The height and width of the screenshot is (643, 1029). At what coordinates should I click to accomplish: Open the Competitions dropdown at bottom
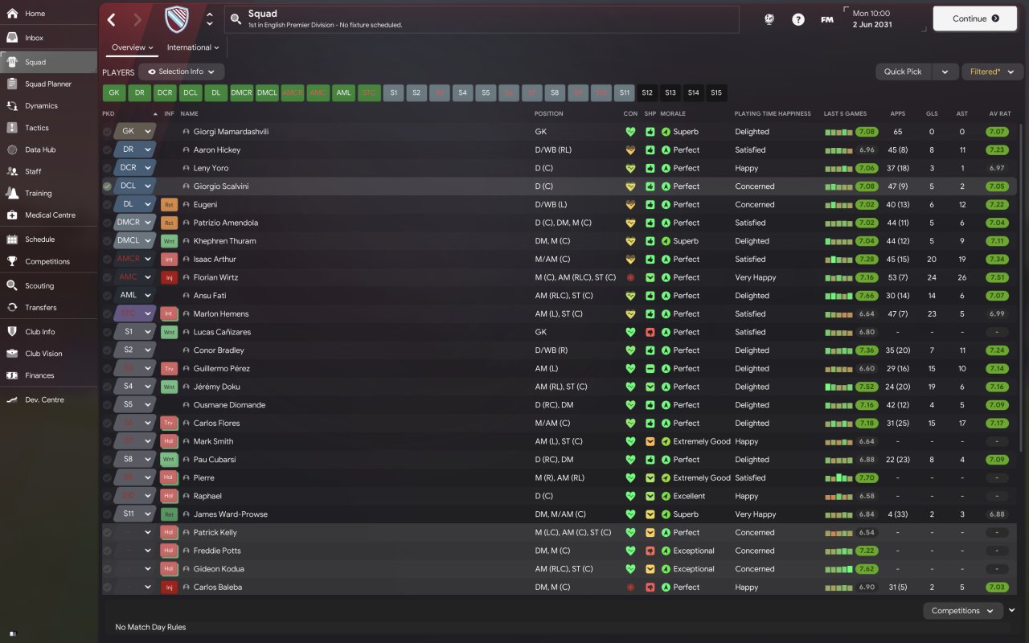tap(962, 611)
